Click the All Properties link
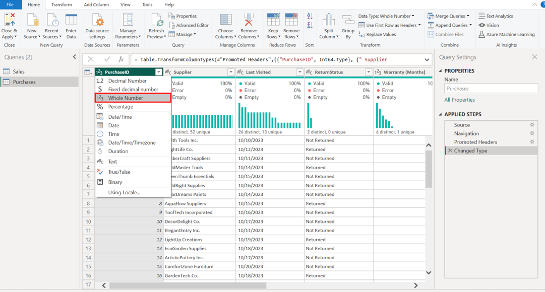The width and height of the screenshot is (545, 292). coord(459,100)
